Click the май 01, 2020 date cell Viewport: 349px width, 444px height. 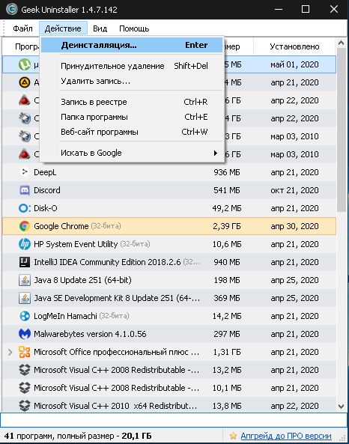pos(294,64)
